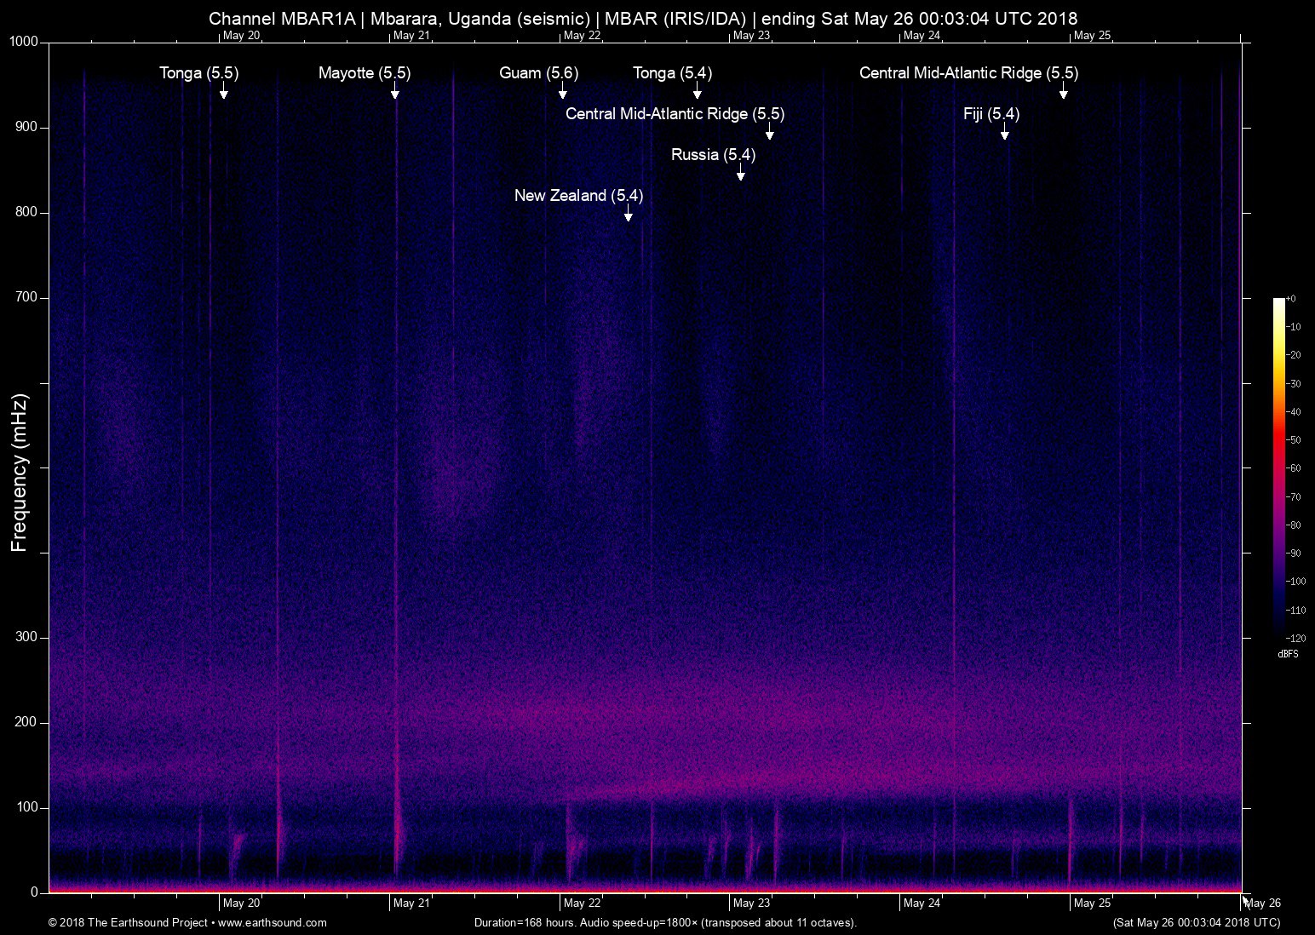This screenshot has height=935, width=1315.
Task: Click the Frequency (mHz) axis label
Action: pos(20,473)
